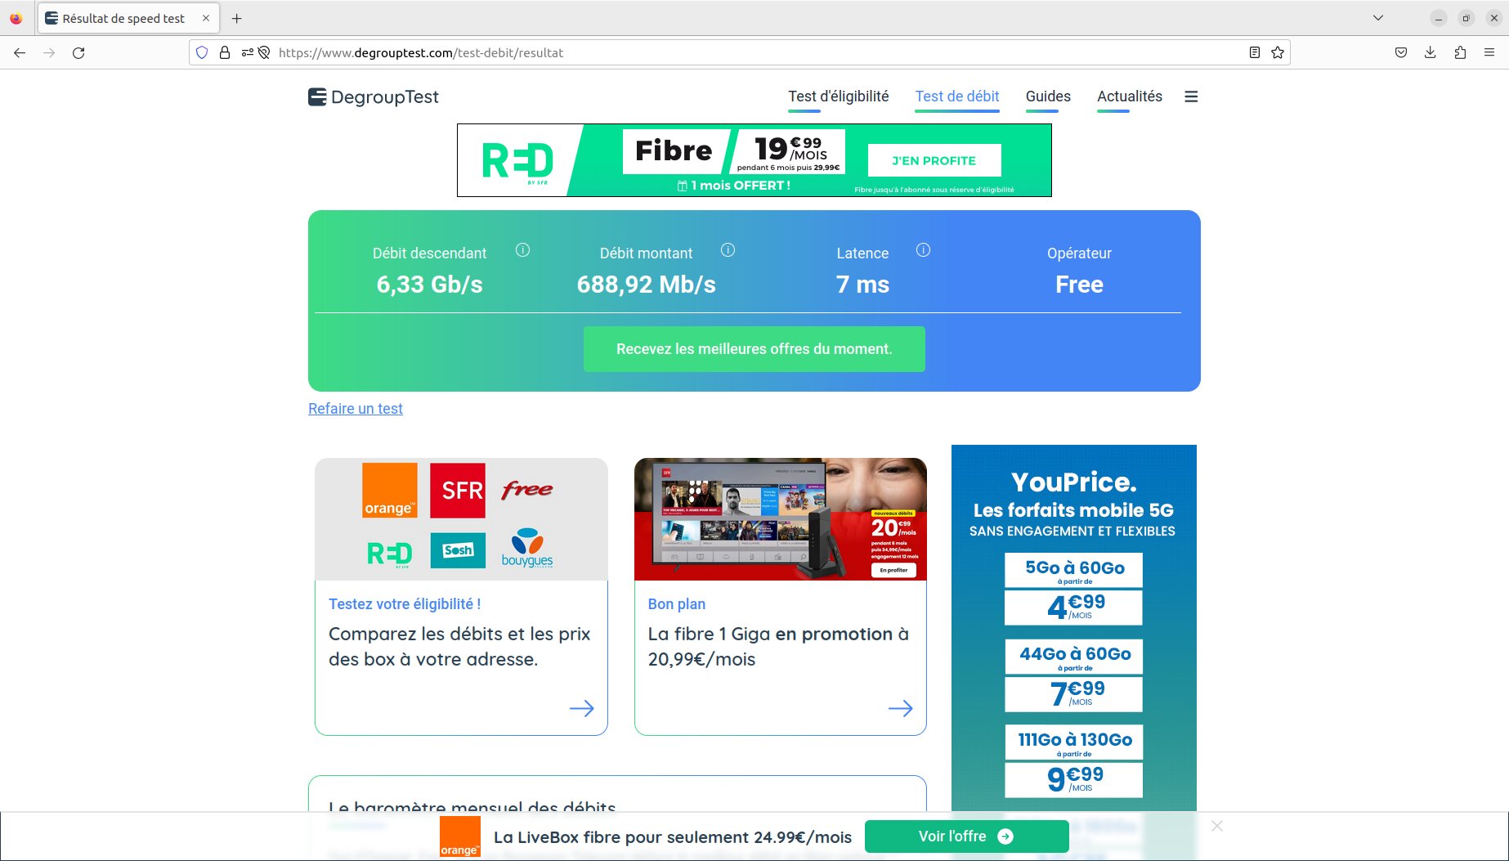This screenshot has height=861, width=1509.
Task: Open site permissions icon in address bar
Action: (247, 52)
